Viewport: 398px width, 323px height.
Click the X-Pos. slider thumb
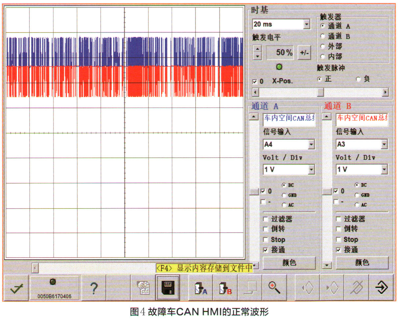(320, 92)
